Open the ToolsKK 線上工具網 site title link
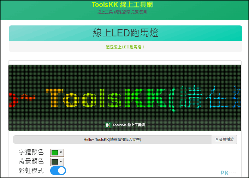 click(x=122, y=5)
